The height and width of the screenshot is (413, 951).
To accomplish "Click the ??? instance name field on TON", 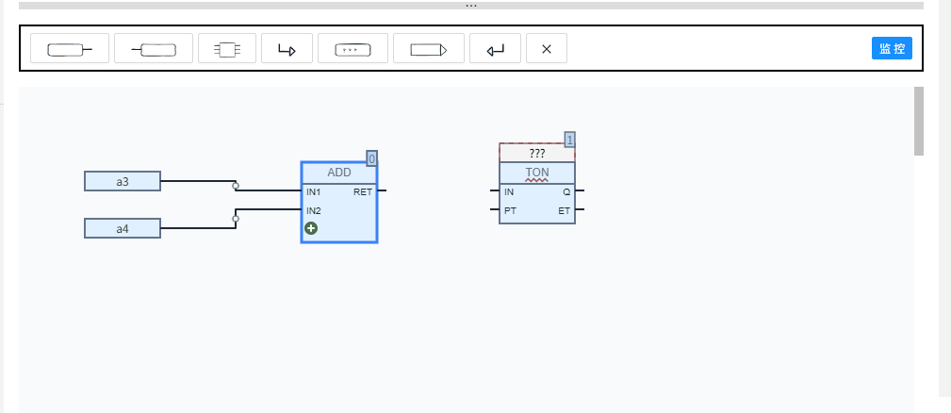I will pos(536,153).
